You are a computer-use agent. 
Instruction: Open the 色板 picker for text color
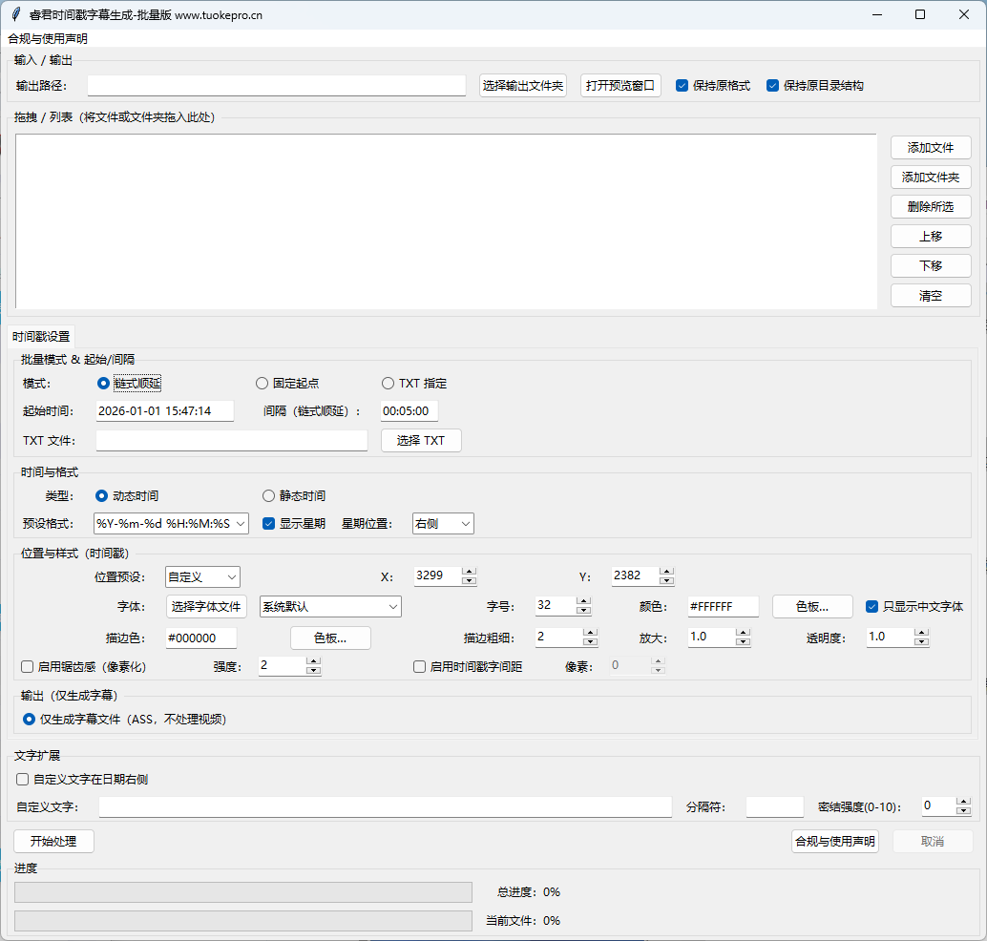tap(811, 606)
